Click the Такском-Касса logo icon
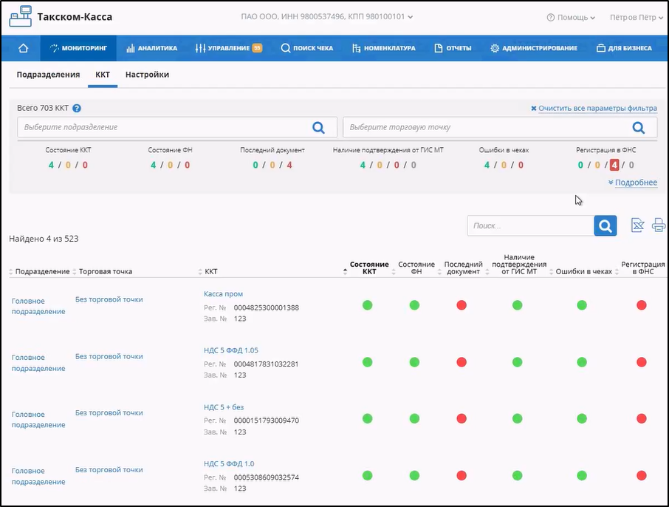 coord(21,16)
